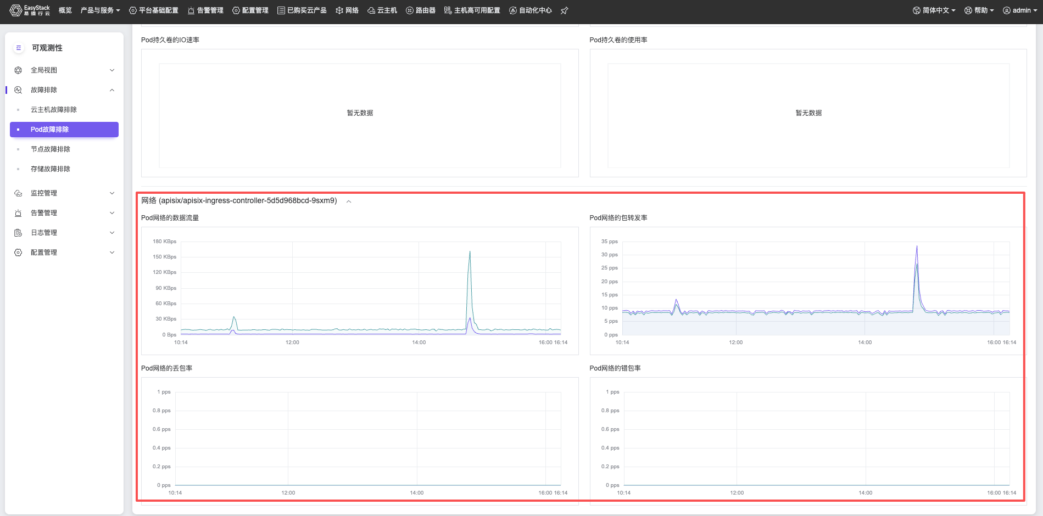This screenshot has height=516, width=1043.
Task: Click the 故障排除 sidebar icon
Action: point(18,90)
